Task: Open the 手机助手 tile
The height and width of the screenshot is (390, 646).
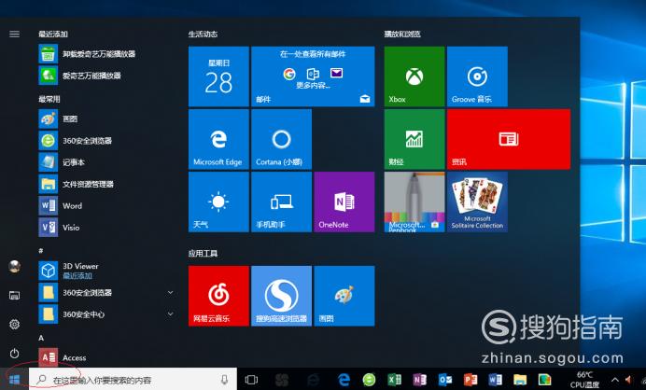Action: [281, 202]
